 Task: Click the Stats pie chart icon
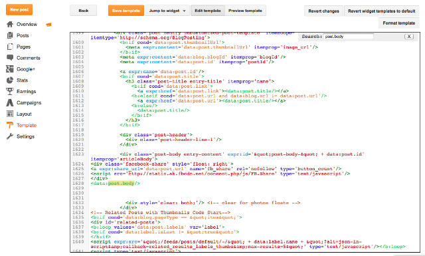pyautogui.click(x=10, y=80)
